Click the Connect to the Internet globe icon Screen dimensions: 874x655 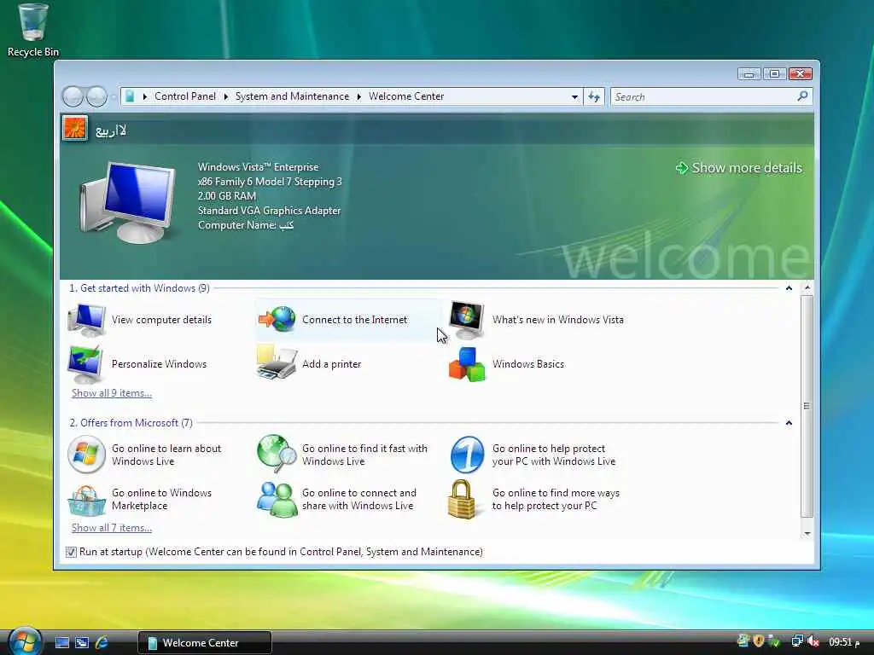tap(277, 320)
